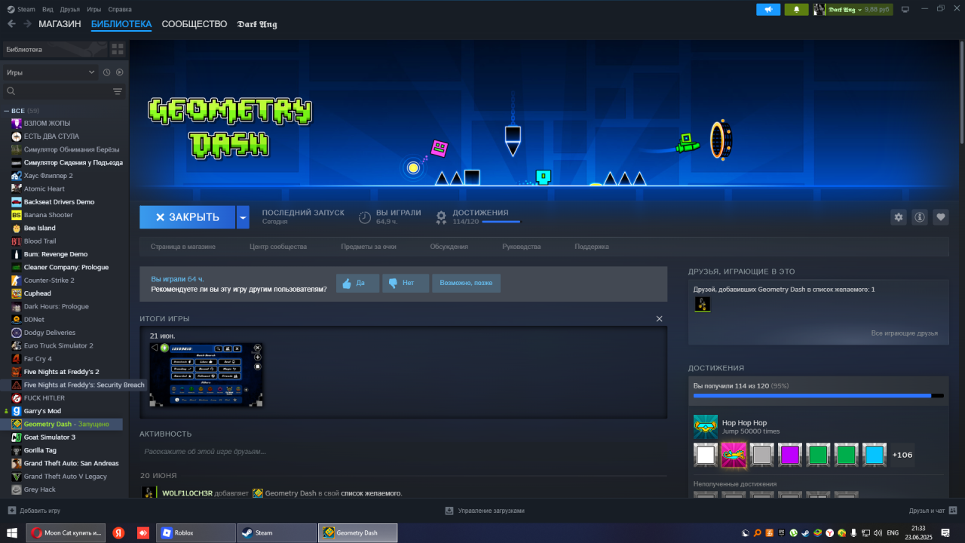The height and width of the screenshot is (543, 965).
Task: Open game settings gear icon
Action: pyautogui.click(x=898, y=217)
